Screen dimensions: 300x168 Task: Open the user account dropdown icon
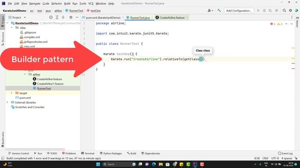pyautogui.click(x=210, y=11)
